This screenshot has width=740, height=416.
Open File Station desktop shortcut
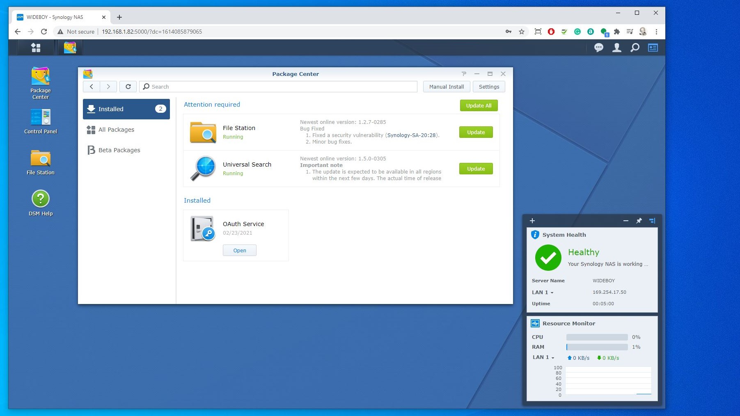click(41, 162)
